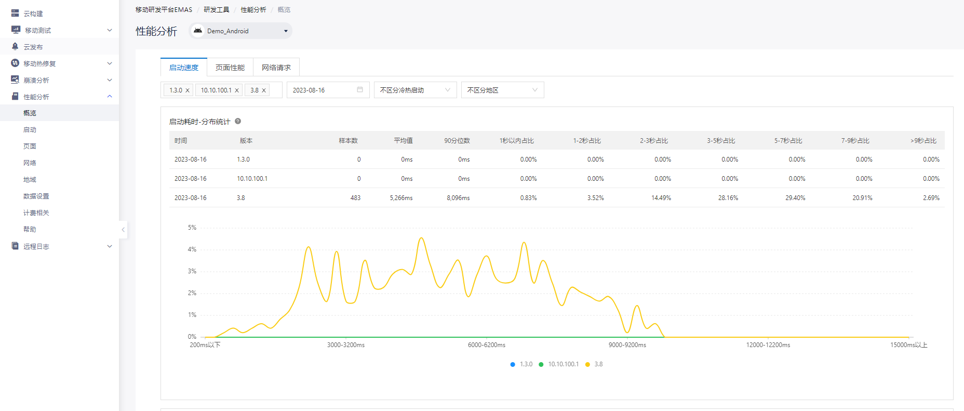Remove the 1.3.0 version tag
The width and height of the screenshot is (964, 411).
188,90
